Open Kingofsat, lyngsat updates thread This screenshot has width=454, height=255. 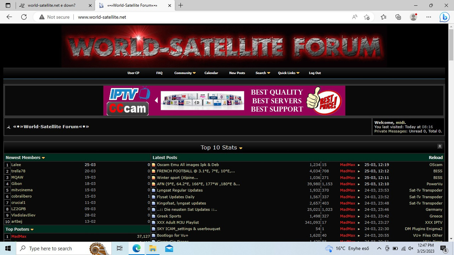tap(182, 203)
